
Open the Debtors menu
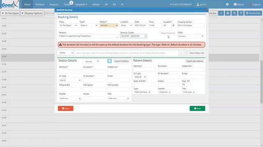(40, 4)
